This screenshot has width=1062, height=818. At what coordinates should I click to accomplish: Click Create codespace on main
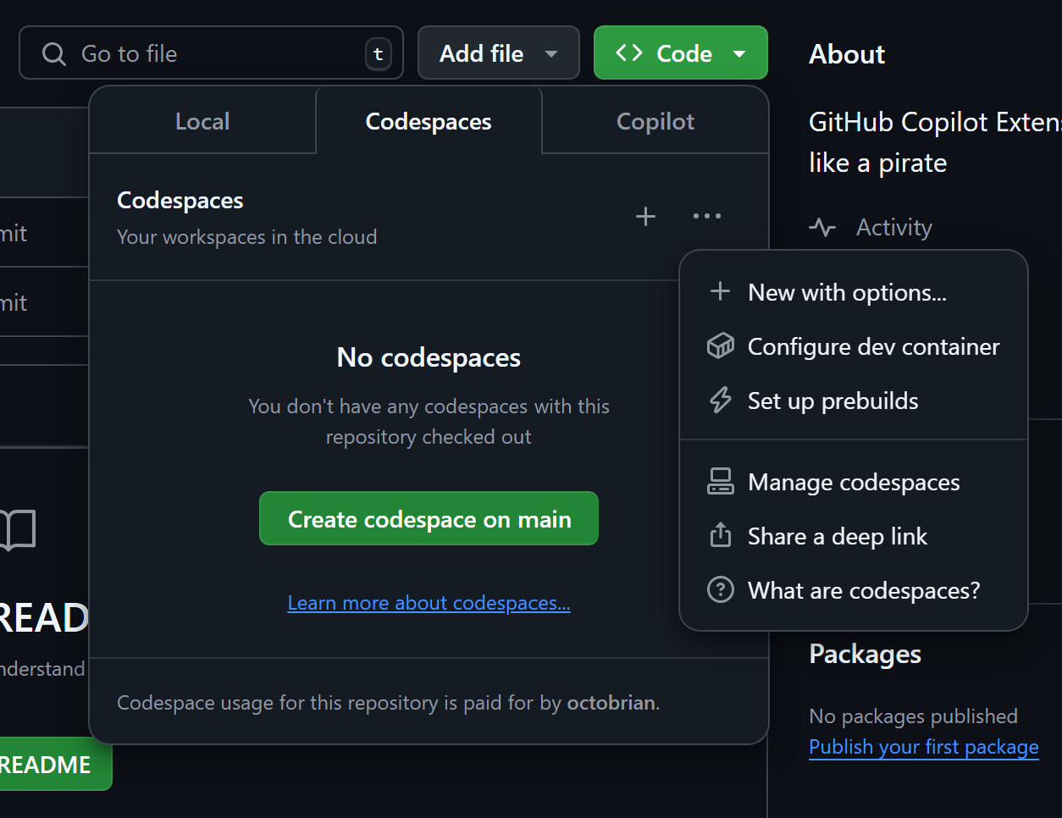click(x=429, y=518)
